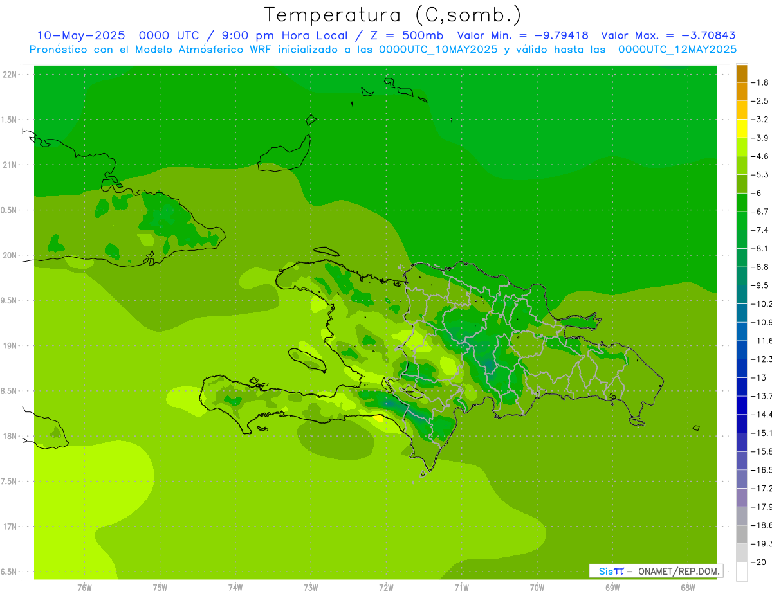This screenshot has height=596, width=772.
Task: Click the 'ONAMET/REP.DOM.' logo box
Action: pyautogui.click(x=656, y=571)
